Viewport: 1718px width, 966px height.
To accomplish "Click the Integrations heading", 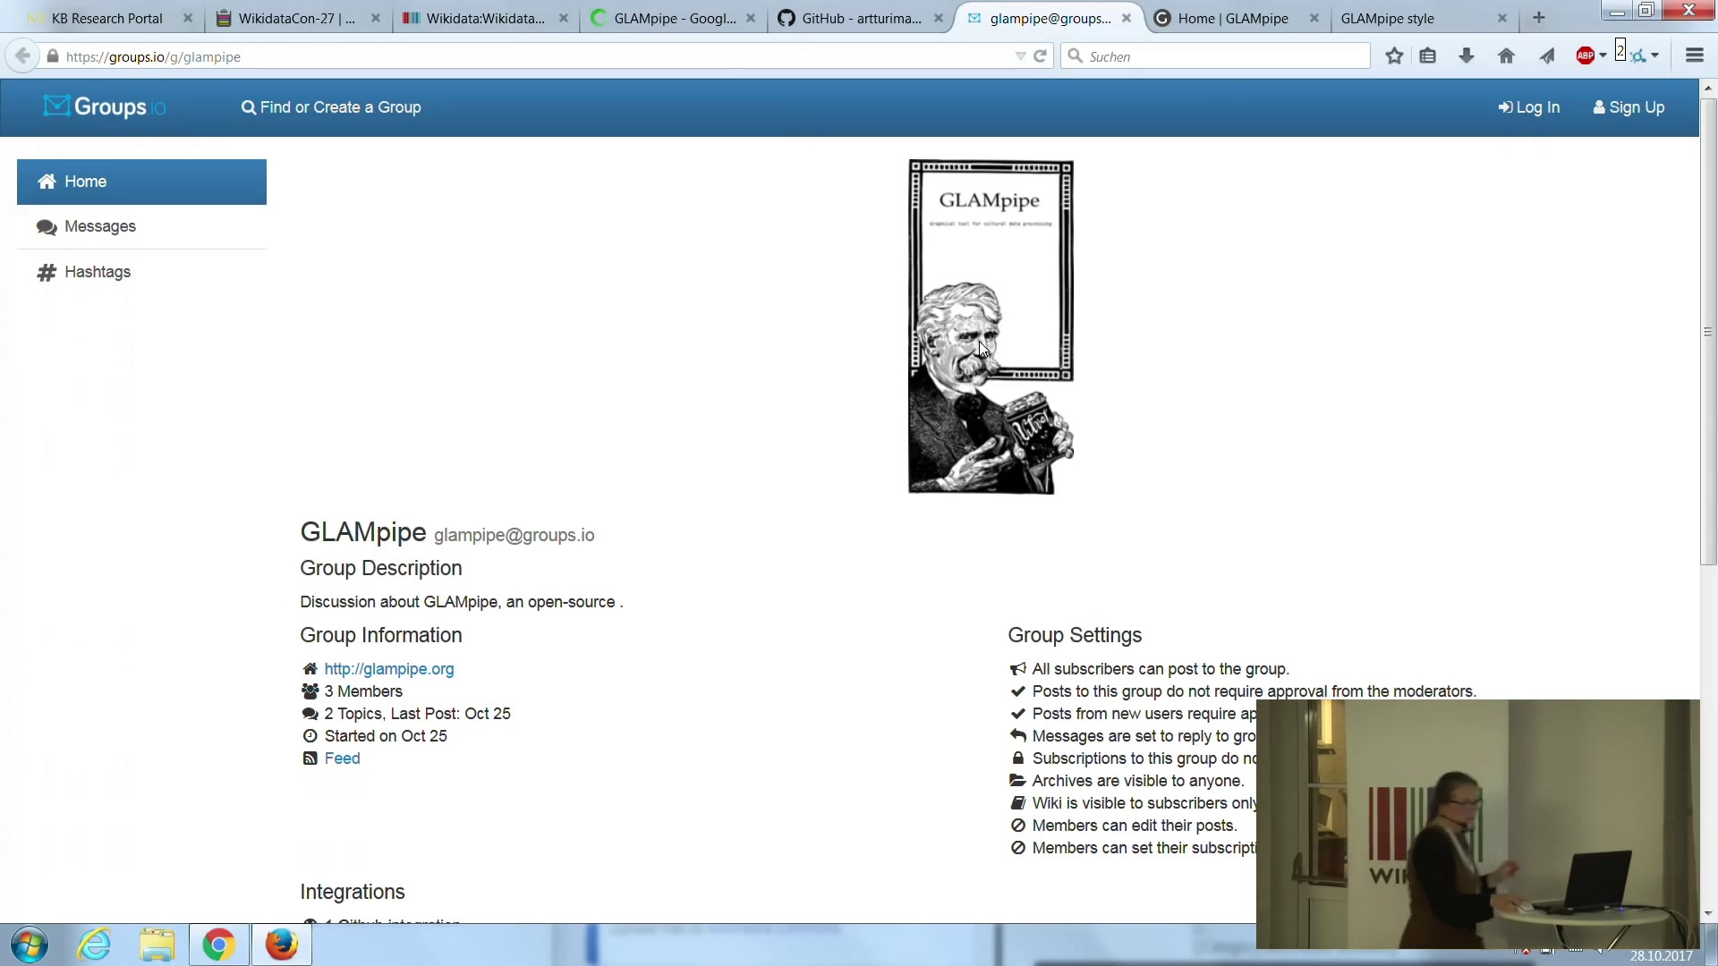I will click(x=353, y=892).
